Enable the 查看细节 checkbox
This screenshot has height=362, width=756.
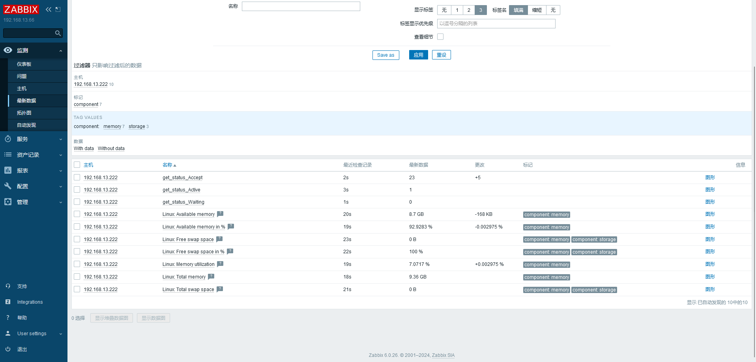click(440, 37)
